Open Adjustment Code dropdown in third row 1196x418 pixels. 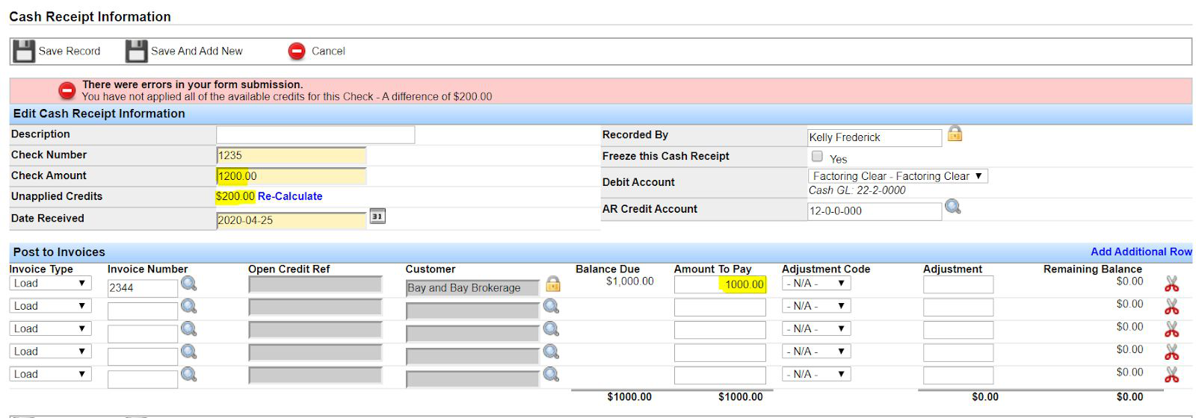click(816, 328)
